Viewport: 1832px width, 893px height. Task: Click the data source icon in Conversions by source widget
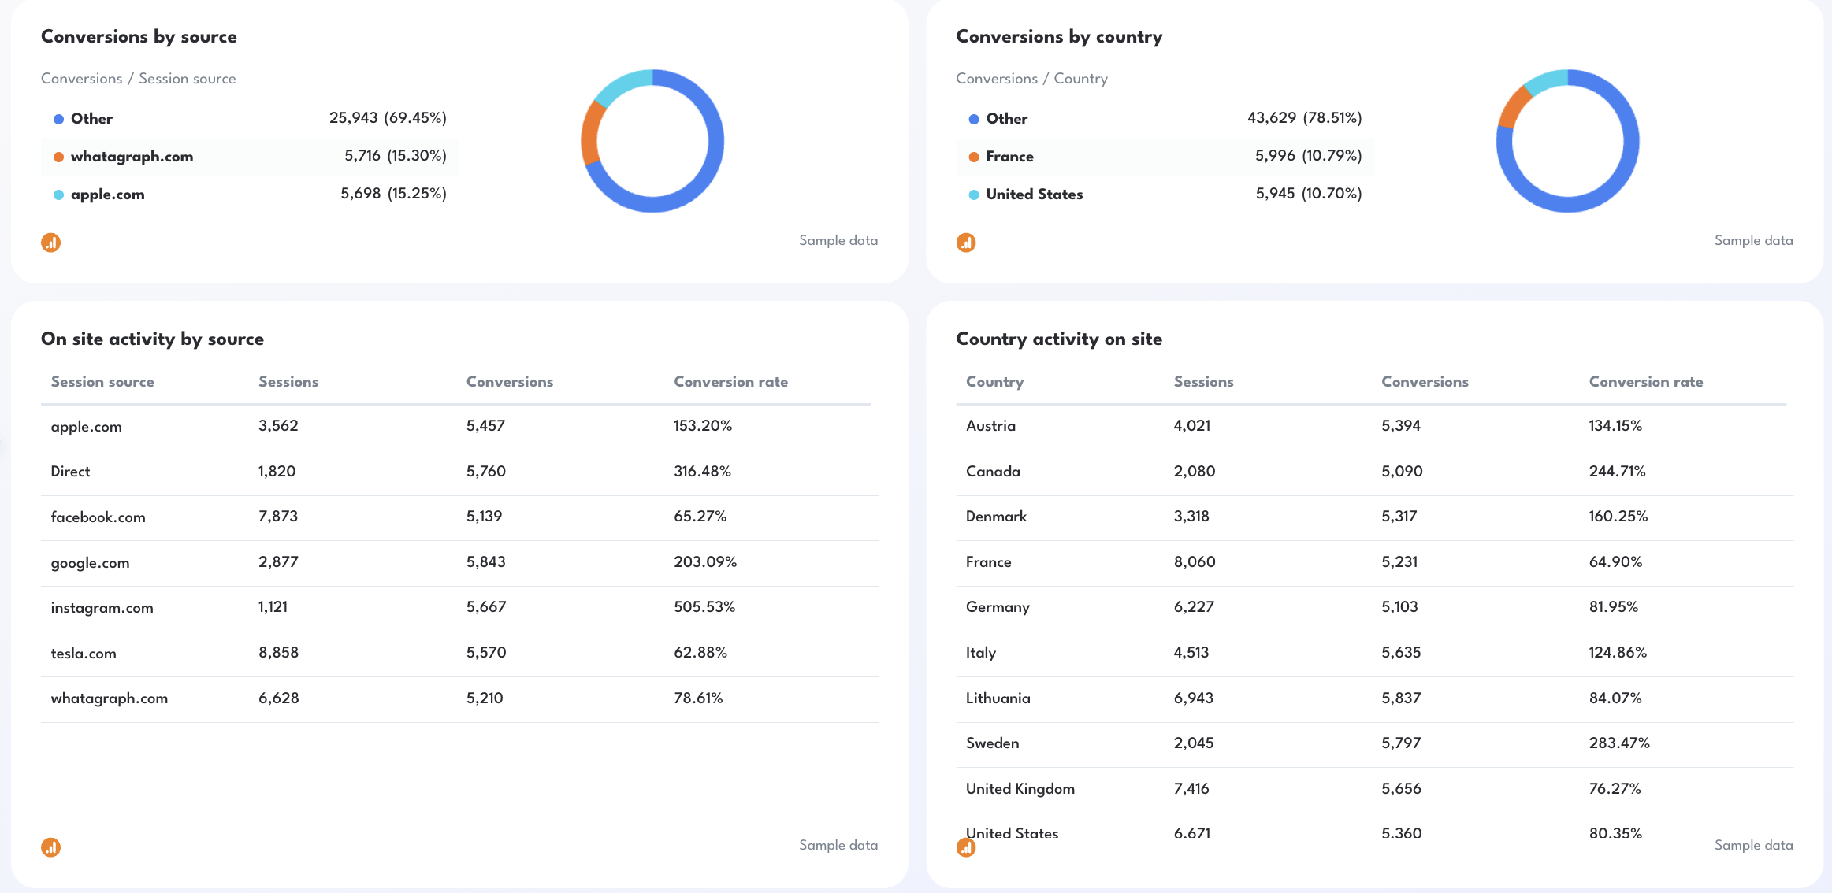coord(50,243)
